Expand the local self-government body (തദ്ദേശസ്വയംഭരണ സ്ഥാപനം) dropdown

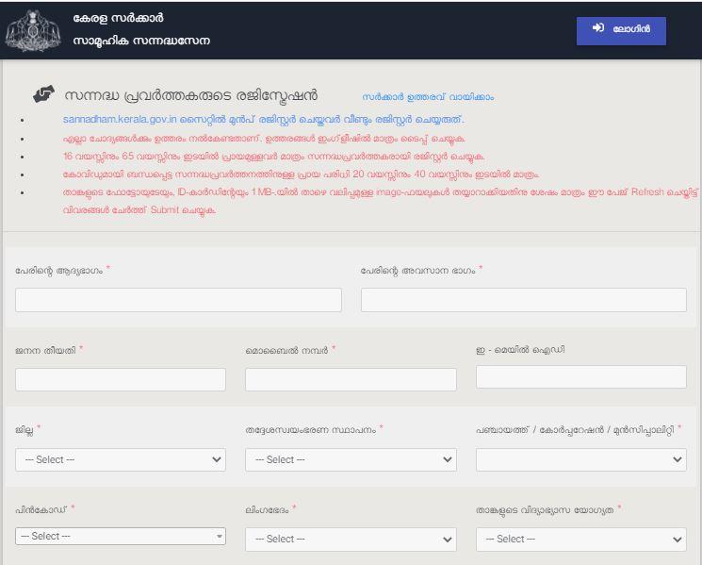click(351, 459)
